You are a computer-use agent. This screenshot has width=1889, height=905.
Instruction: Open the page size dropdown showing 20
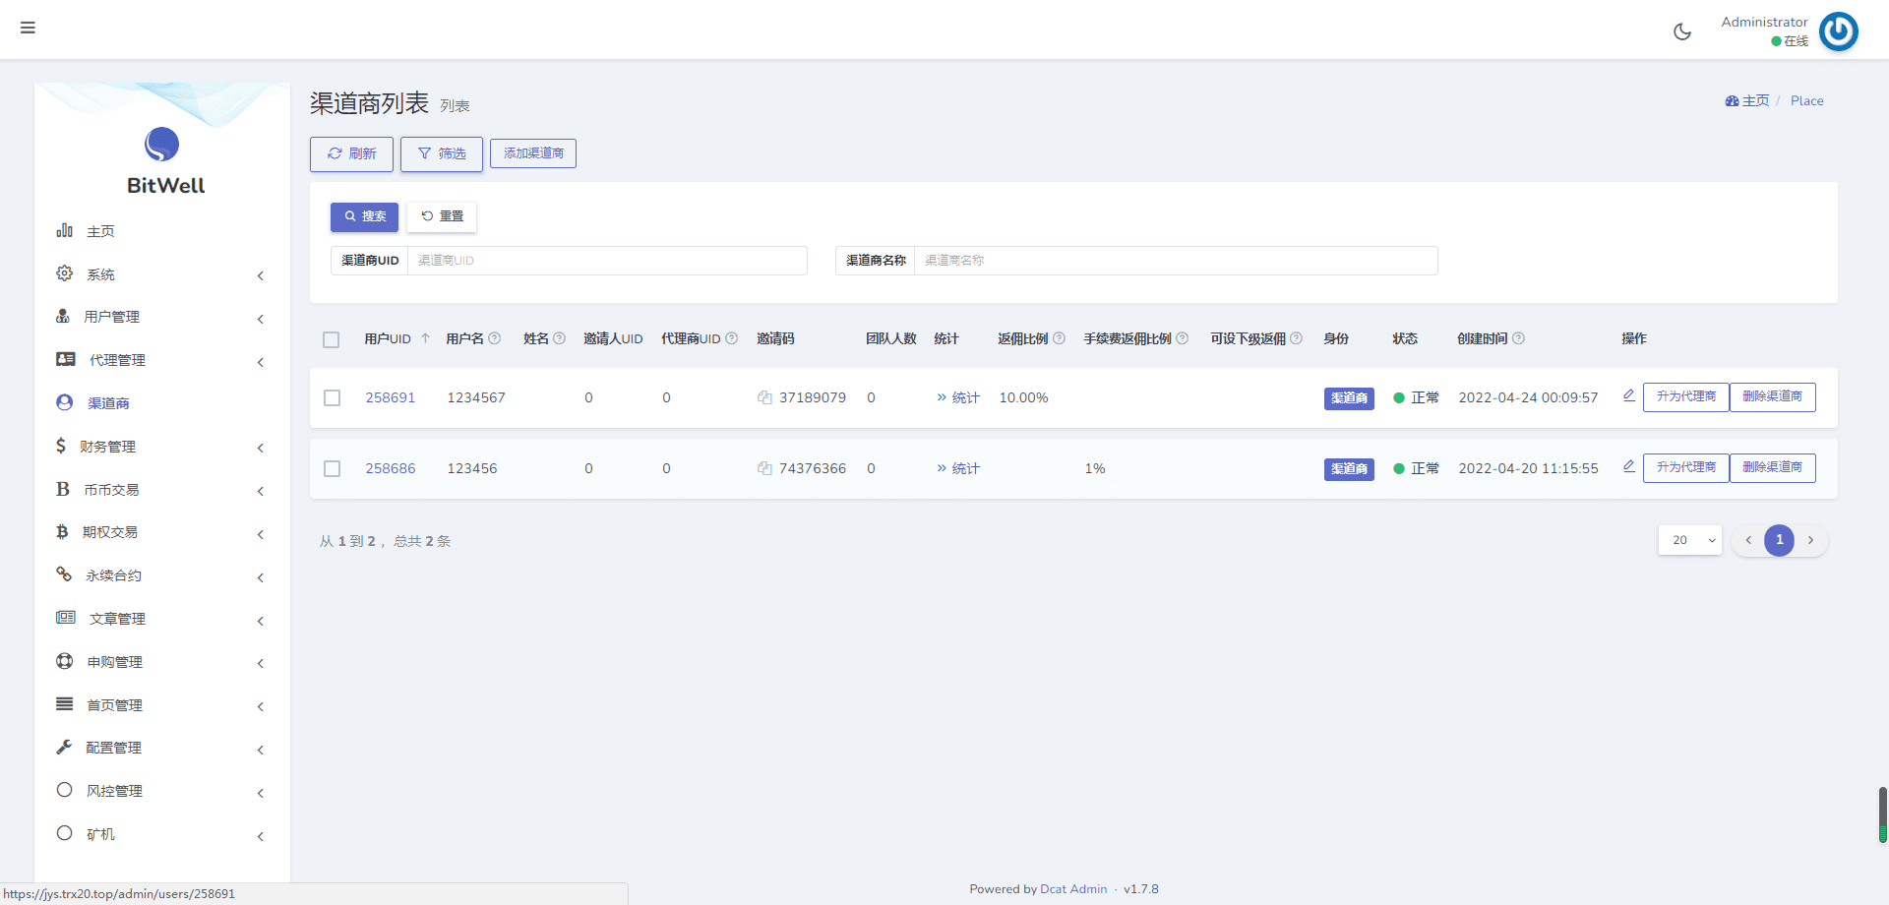1689,540
